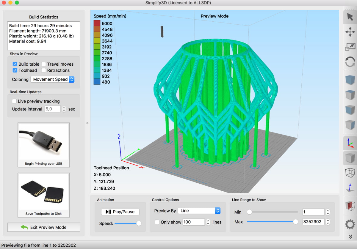Image resolution: width=357 pixels, height=249 pixels.
Task: Click the USB cable image to begin printing
Action: (44, 142)
